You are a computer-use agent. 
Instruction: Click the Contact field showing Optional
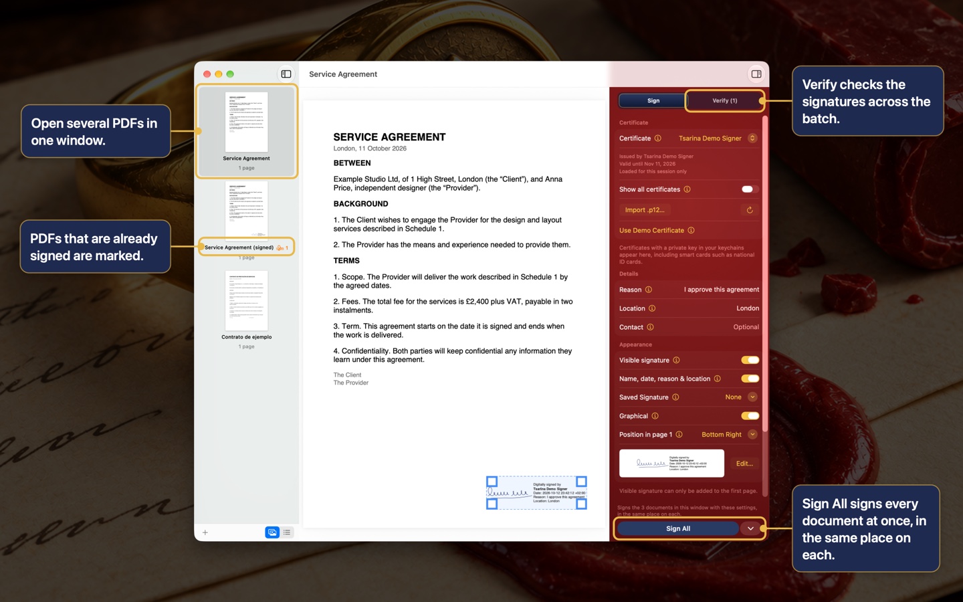click(746, 327)
